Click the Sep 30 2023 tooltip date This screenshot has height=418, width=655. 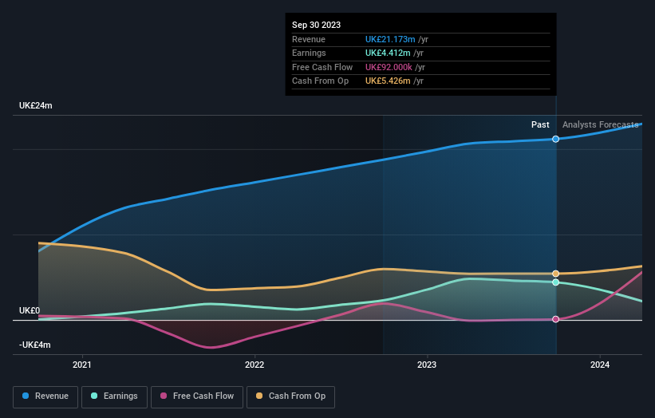[316, 25]
